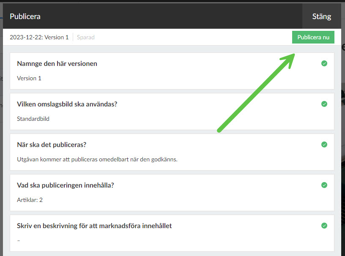Image resolution: width=345 pixels, height=256 pixels.
Task: Expand the Namnge den här versionen section
Action: click(x=57, y=64)
